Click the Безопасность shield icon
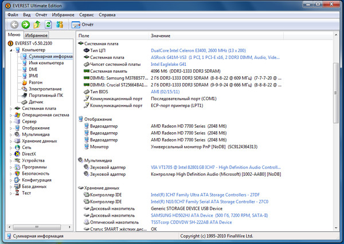The height and width of the screenshot is (244, 344). (x=17, y=174)
